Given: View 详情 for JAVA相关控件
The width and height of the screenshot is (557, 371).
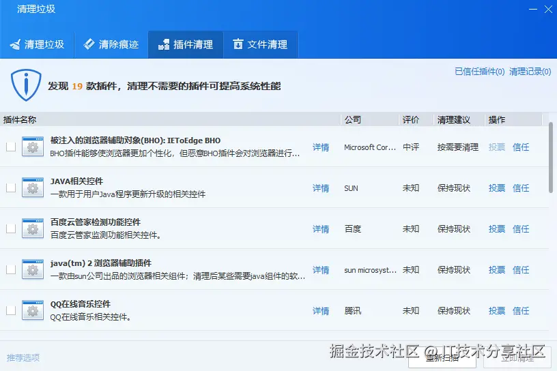Looking at the screenshot, I should click(x=321, y=188).
